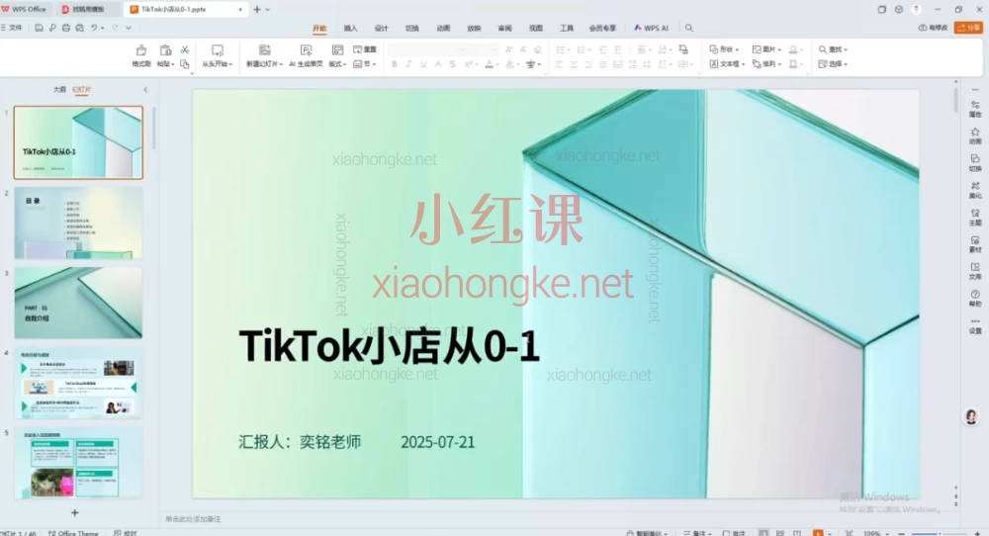
Task: Toggle Underline formatting button
Action: [x=423, y=64]
